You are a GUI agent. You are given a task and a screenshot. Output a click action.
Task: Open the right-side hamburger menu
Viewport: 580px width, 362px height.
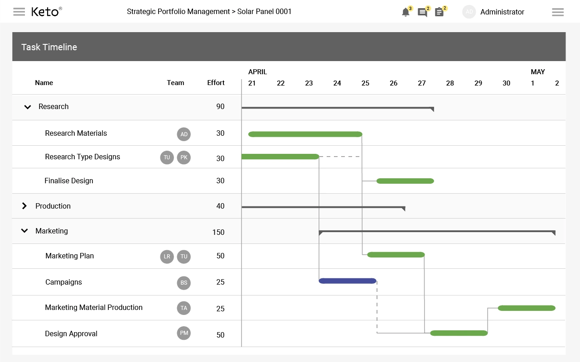click(558, 12)
